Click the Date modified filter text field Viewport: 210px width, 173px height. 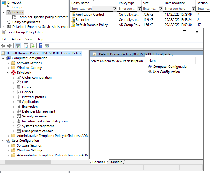pyautogui.click(x=178, y=9)
